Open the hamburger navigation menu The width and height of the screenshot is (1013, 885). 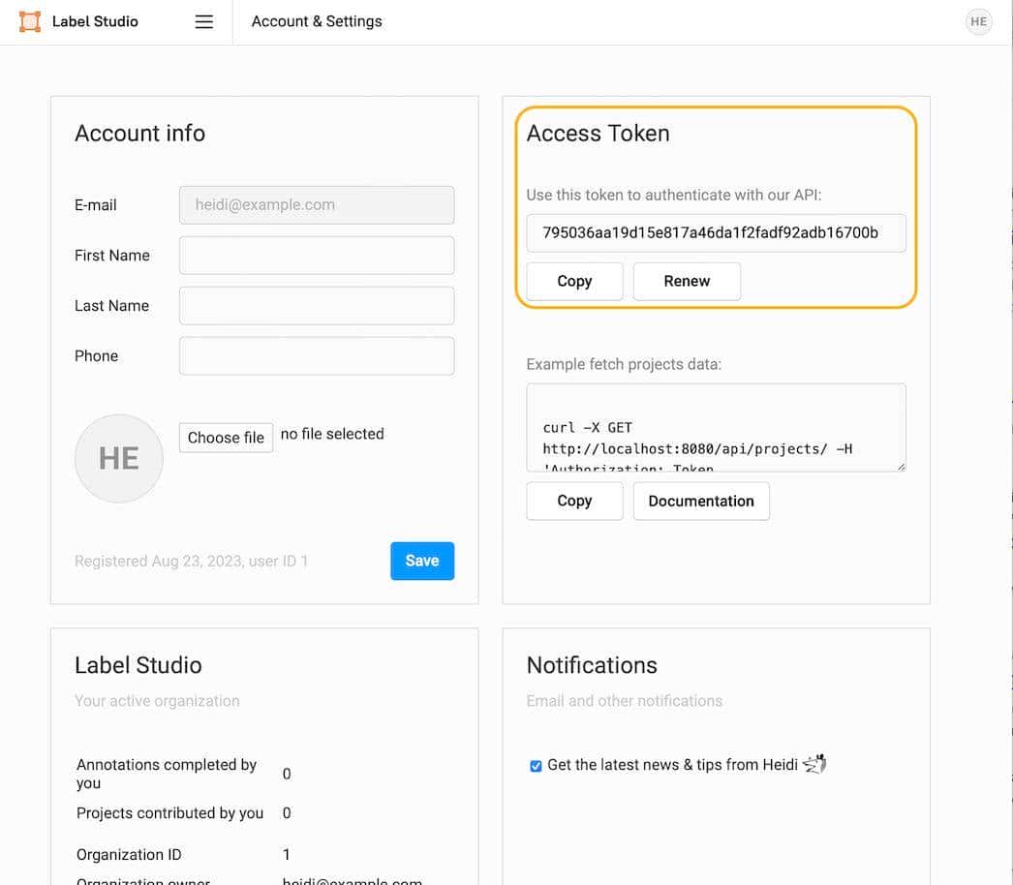coord(203,21)
